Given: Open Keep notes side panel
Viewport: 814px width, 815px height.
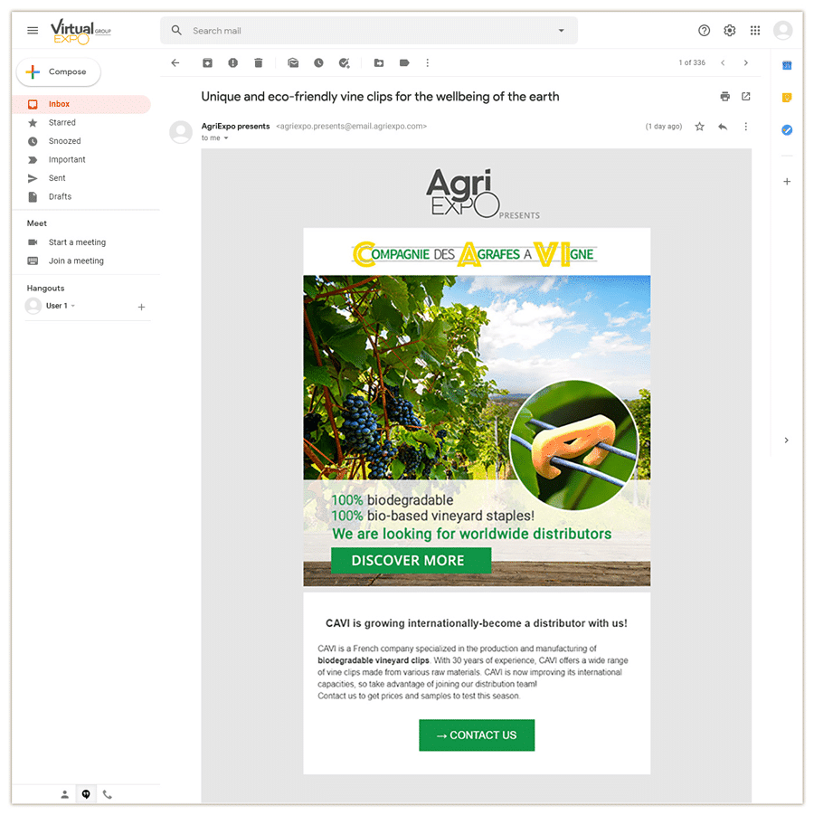Looking at the screenshot, I should (787, 97).
